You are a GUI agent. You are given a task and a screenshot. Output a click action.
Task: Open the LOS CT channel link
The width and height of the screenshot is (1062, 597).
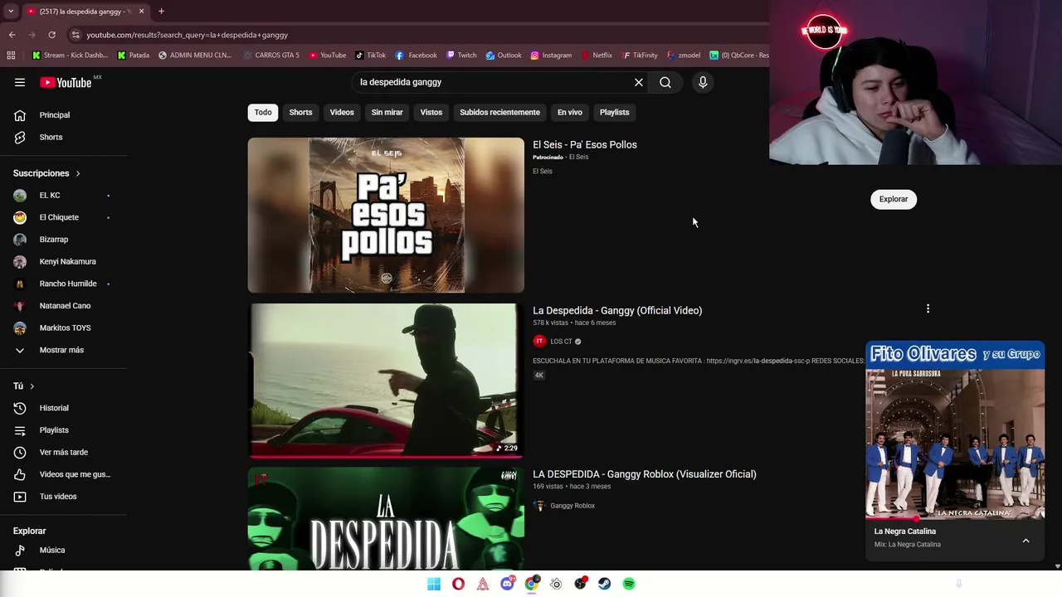[561, 342]
